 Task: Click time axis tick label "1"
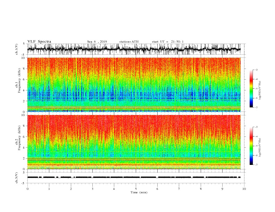click(x=49, y=189)
